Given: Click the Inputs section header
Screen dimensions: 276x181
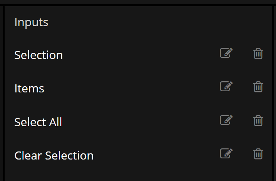Looking at the screenshot, I should point(31,22).
